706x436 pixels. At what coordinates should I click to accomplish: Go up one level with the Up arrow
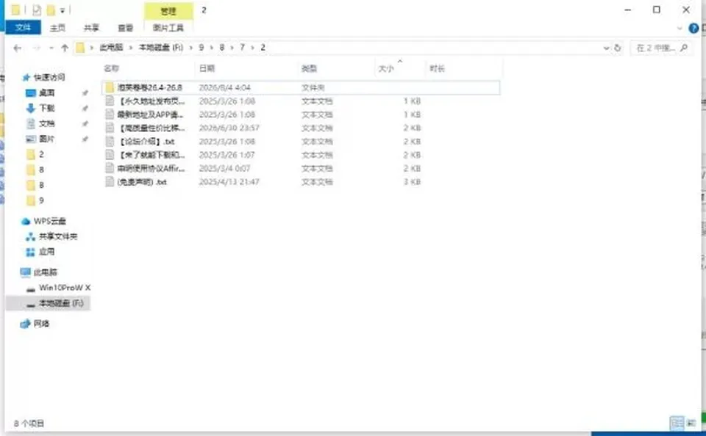coord(65,48)
